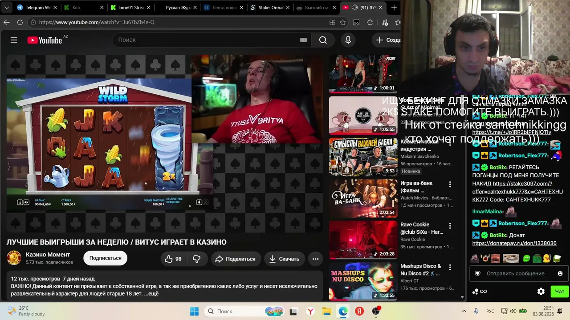The height and width of the screenshot is (320, 570).
Task: Open the Казино Момент channel avatar
Action: click(x=14, y=258)
